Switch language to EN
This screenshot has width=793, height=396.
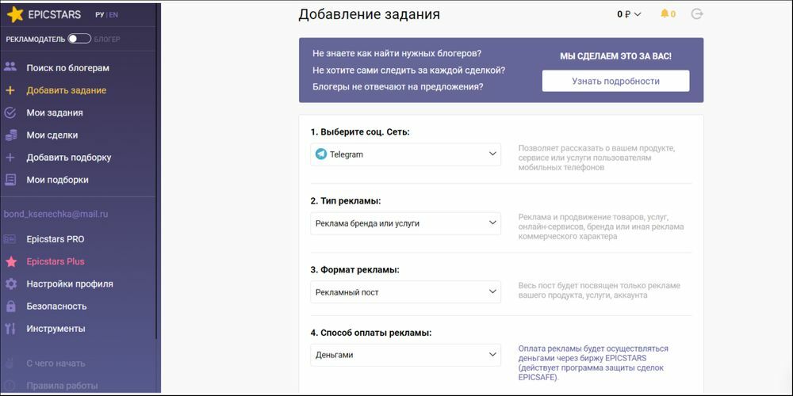pos(113,15)
